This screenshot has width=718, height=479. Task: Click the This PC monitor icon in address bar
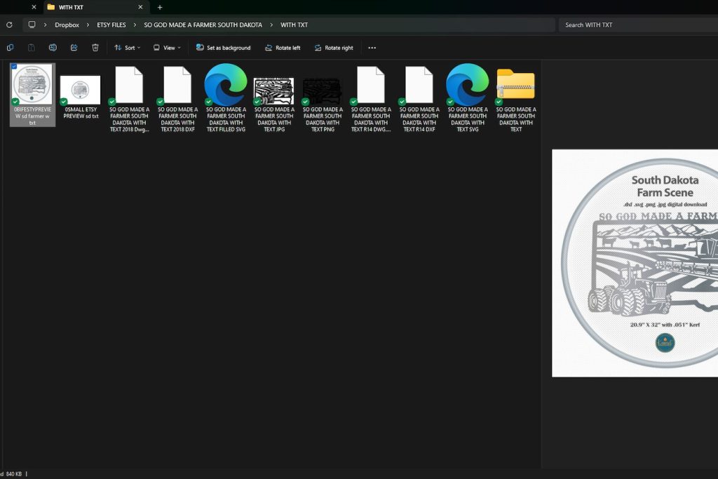pyautogui.click(x=32, y=25)
